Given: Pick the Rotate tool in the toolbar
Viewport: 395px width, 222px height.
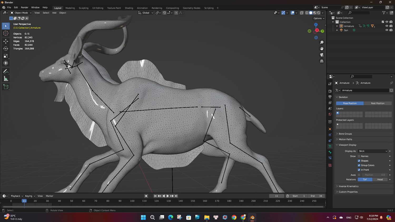Looking at the screenshot, I should tap(6, 48).
